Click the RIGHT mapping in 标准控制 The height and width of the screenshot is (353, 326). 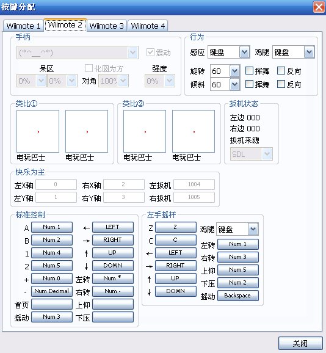[113, 240]
